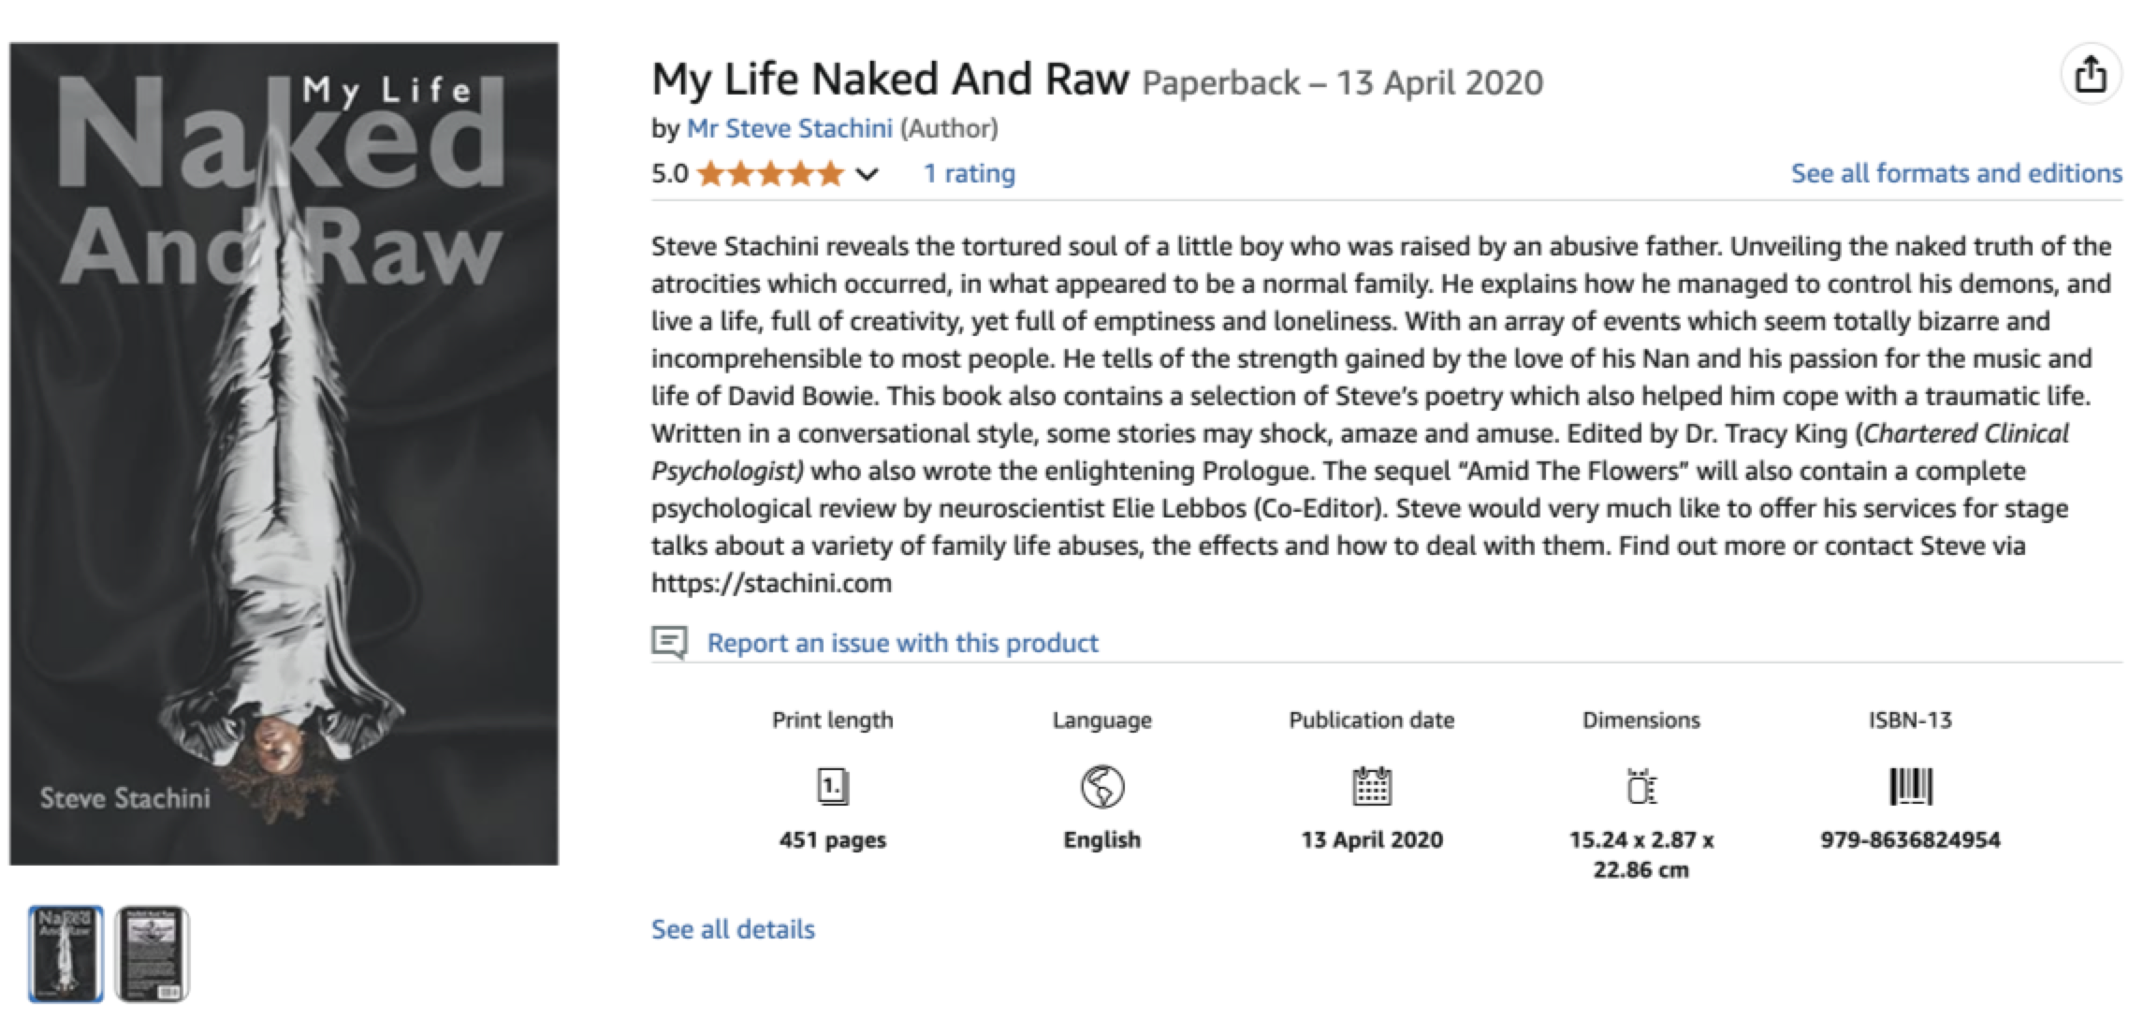Click the 979-8636824954 ISBN number

click(x=1910, y=839)
